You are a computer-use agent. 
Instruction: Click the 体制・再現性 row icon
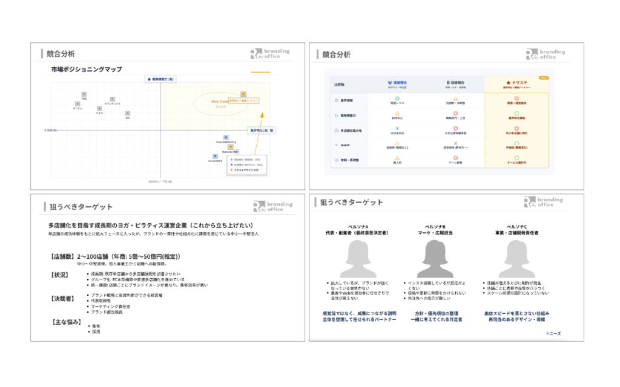337,160
